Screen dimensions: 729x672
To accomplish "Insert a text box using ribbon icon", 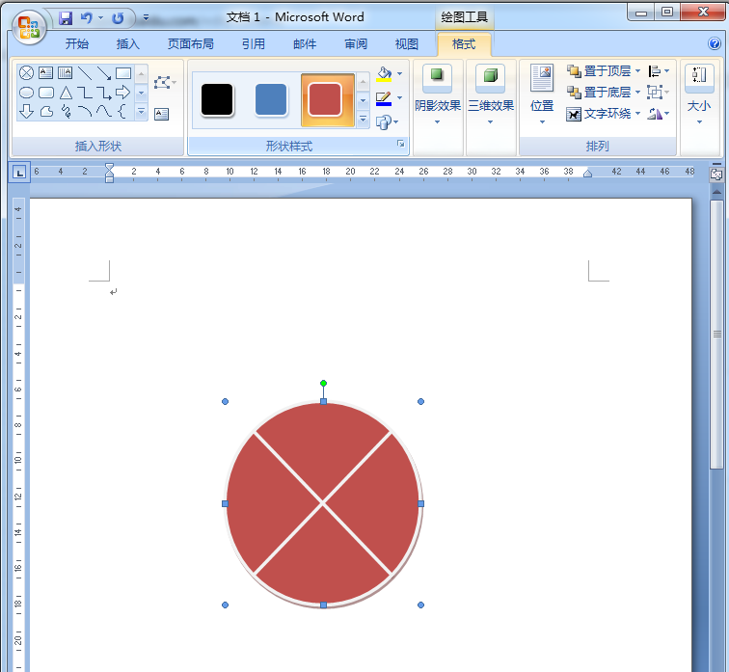I will 161,114.
